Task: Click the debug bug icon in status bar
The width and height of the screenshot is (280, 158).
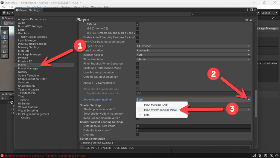Action: 260,156
